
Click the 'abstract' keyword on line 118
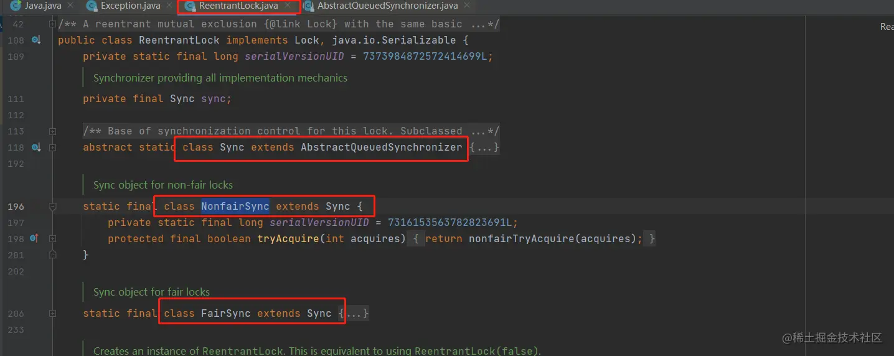tap(108, 148)
